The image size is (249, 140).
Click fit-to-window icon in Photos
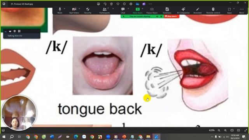click(232, 130)
